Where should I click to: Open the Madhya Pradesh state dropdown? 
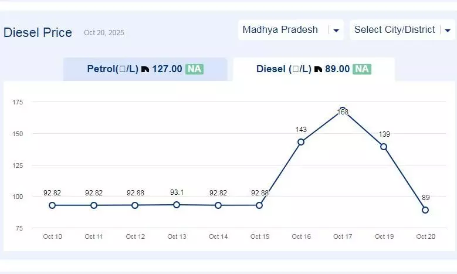pyautogui.click(x=280, y=30)
